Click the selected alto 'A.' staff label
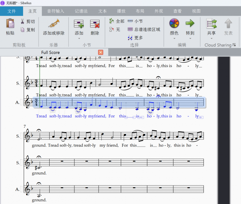Viewport: 241px width, 204px height. (x=17, y=103)
